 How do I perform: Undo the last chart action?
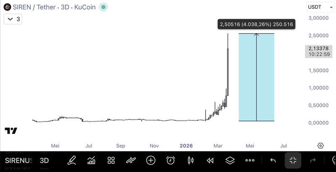tap(273, 160)
